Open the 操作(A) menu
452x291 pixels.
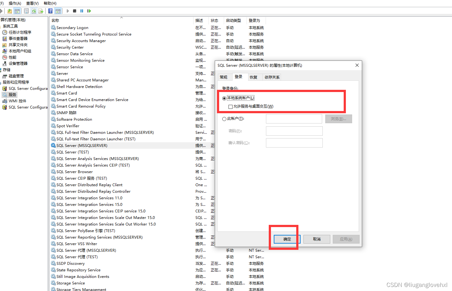(15, 3)
